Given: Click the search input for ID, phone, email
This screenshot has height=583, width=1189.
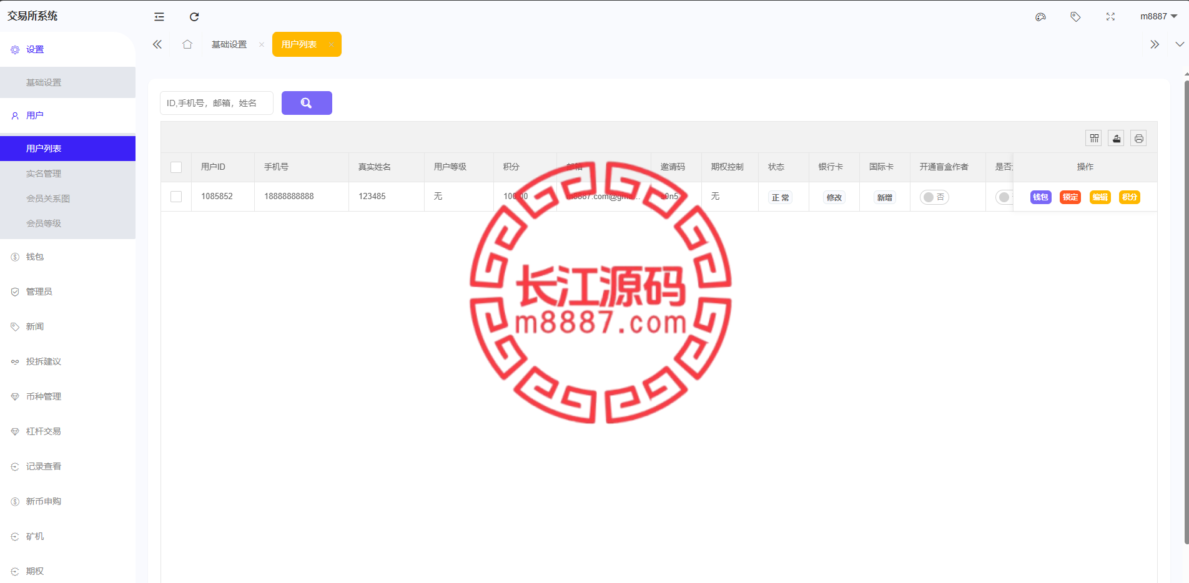Looking at the screenshot, I should click(217, 103).
